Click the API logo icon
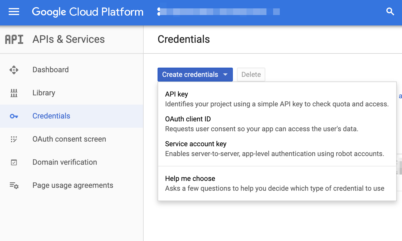 [14, 39]
